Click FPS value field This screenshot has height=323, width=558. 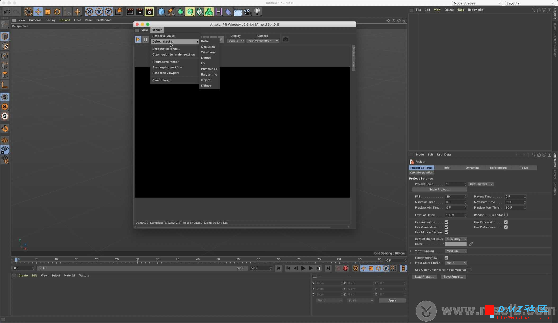(456, 196)
